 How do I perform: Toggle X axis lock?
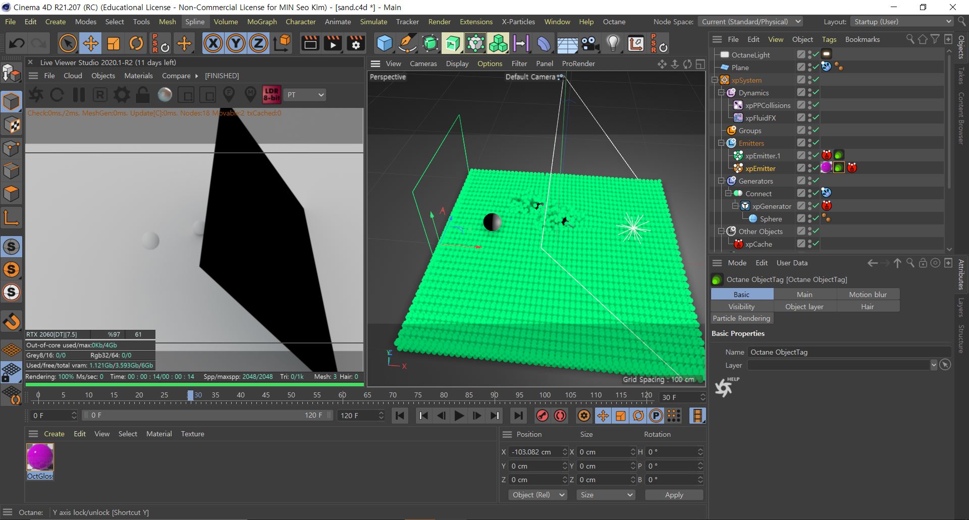[x=213, y=43]
